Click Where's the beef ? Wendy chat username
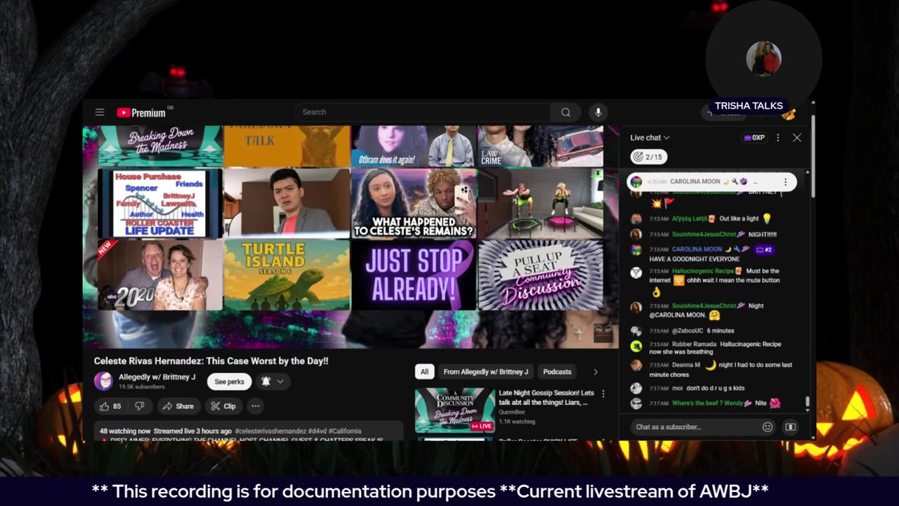 click(x=707, y=403)
